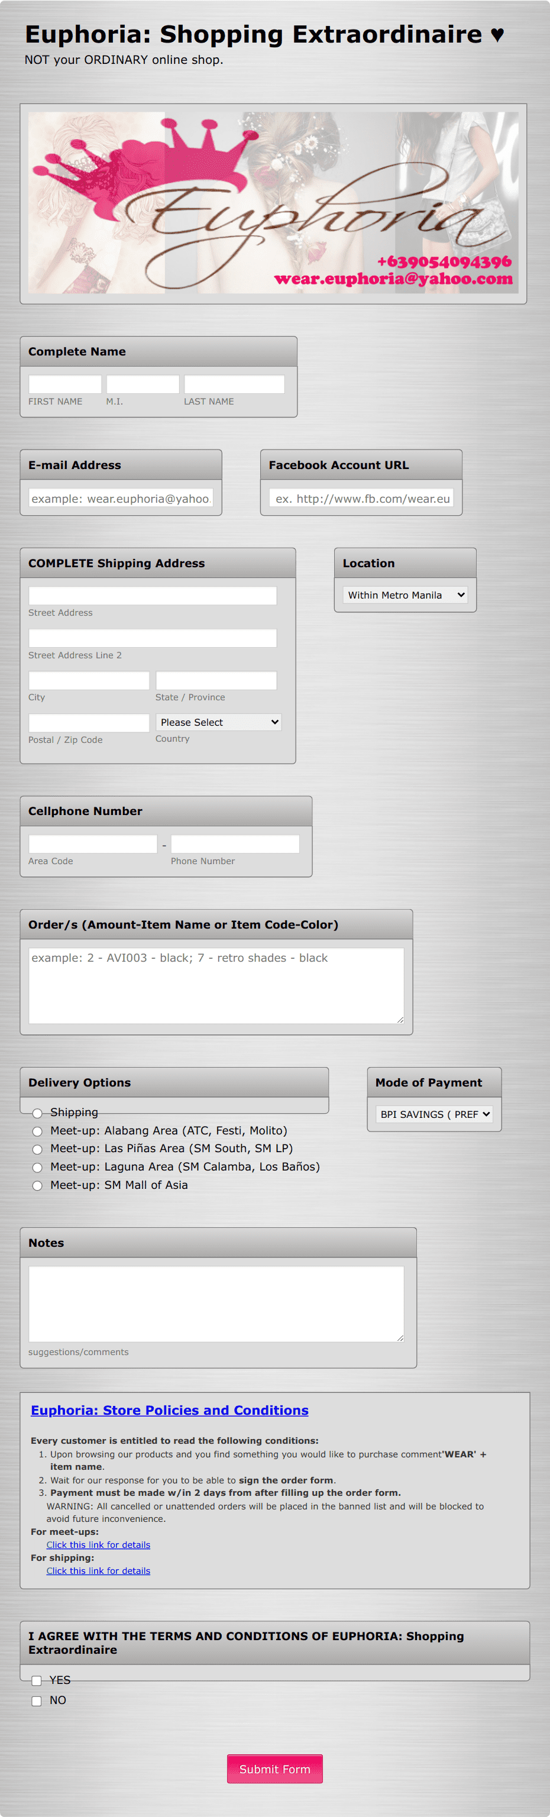Open the shipping details link

pos(99,1571)
